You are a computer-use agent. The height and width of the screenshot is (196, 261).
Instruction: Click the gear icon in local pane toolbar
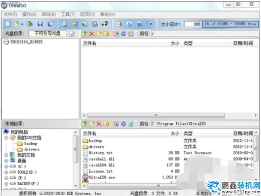click(123, 124)
